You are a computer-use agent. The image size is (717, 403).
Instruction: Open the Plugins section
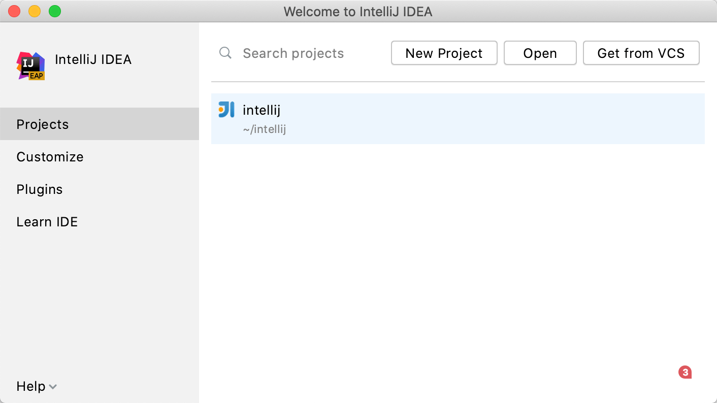(40, 189)
